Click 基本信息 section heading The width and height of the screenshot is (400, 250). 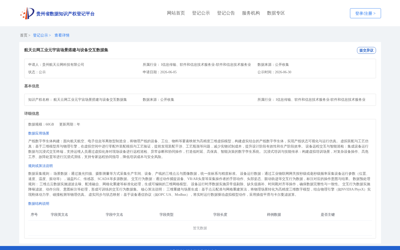32,86
